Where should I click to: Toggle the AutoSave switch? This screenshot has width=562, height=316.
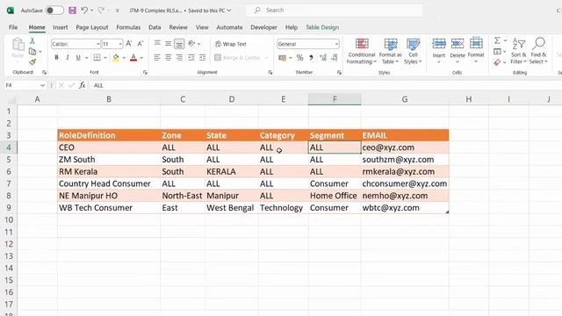(54, 11)
